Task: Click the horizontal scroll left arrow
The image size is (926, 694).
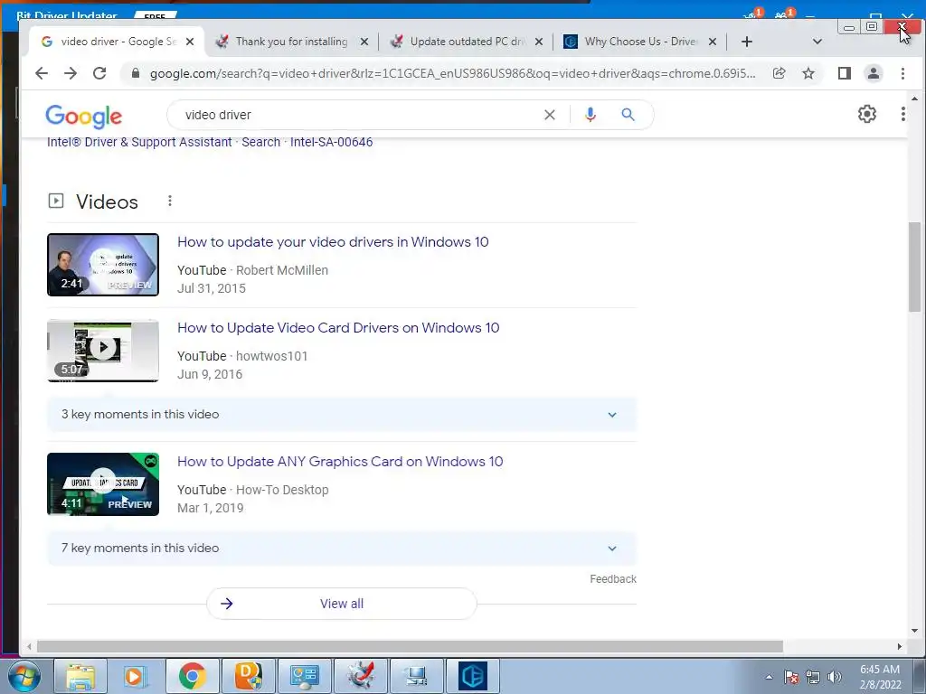Action: [28, 647]
